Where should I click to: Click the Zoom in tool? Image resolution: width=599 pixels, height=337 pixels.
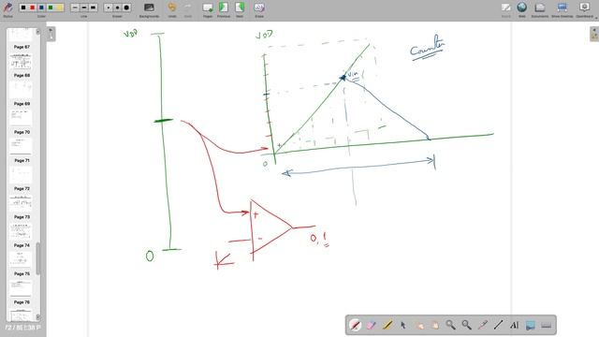click(451, 325)
